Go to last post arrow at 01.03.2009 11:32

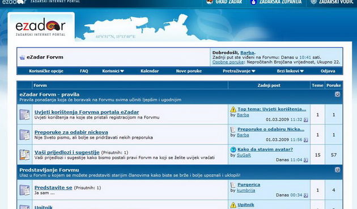click(306, 120)
